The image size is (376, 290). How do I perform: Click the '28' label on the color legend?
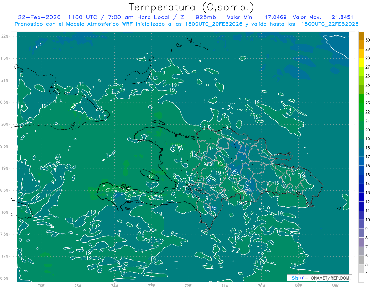pos(368,58)
